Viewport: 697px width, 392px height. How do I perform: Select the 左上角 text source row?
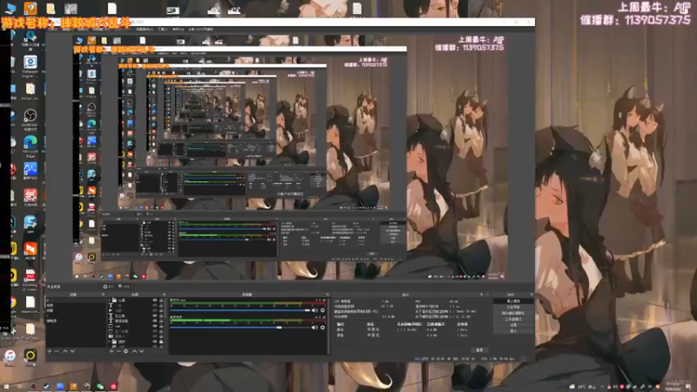pyautogui.click(x=136, y=316)
